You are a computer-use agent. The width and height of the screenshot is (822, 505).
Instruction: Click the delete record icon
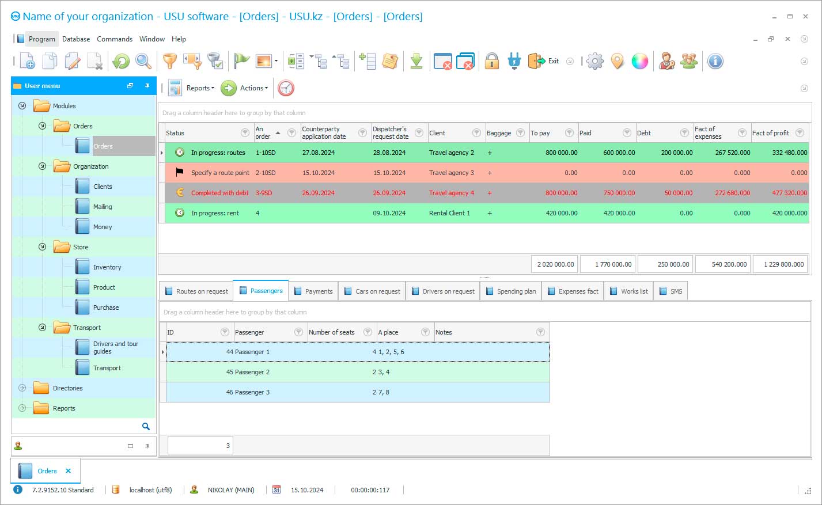(x=95, y=61)
